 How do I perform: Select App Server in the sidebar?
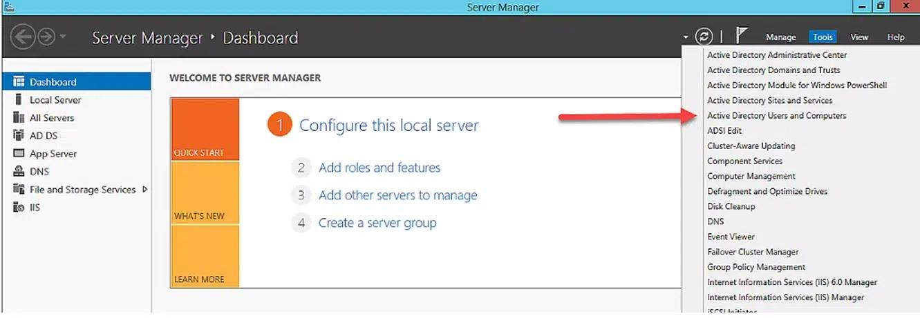point(76,153)
